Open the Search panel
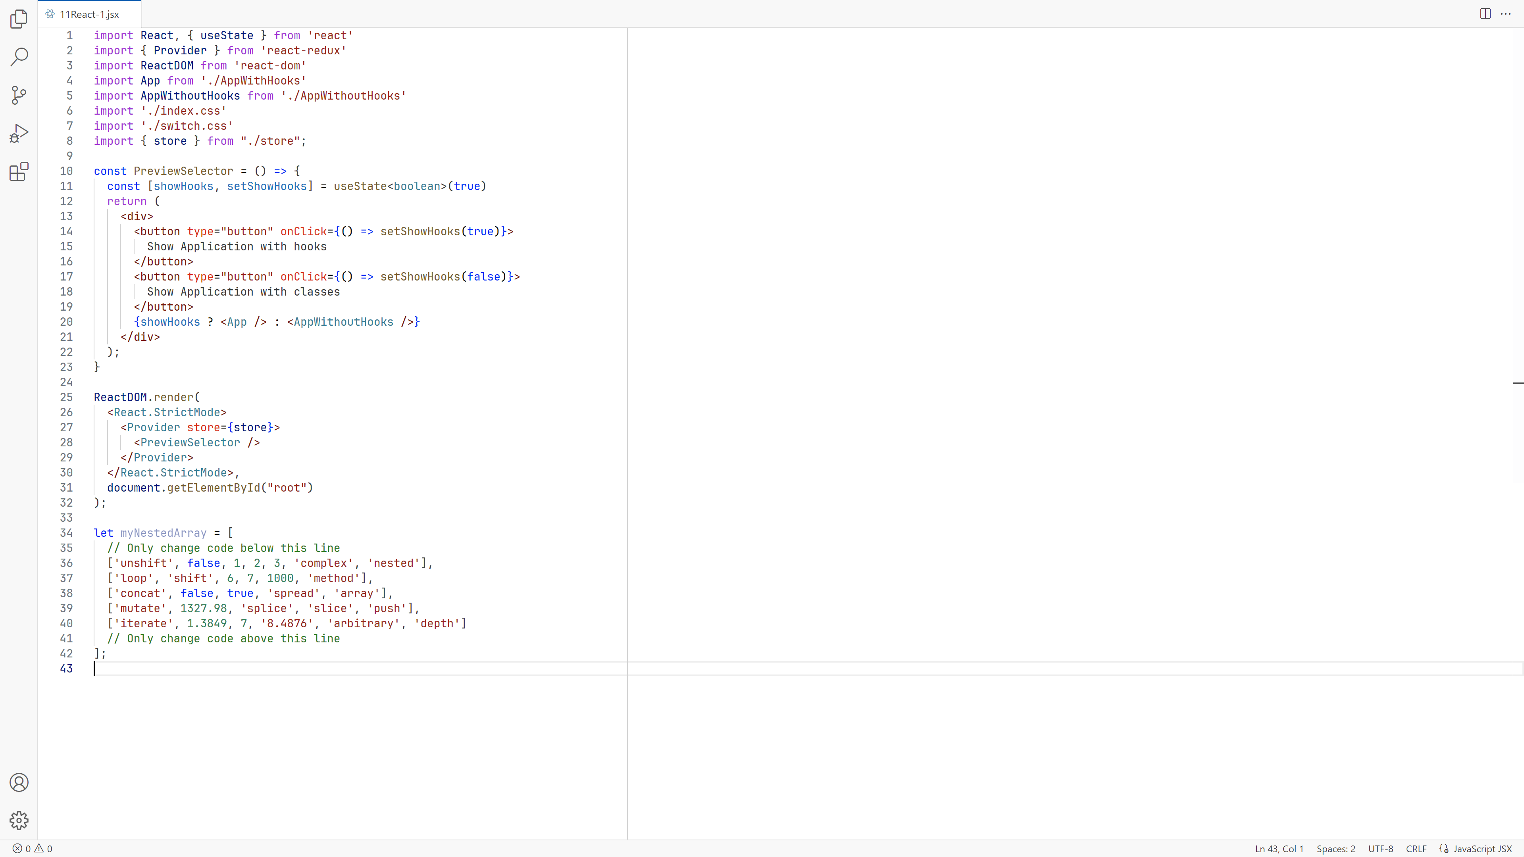 click(19, 57)
